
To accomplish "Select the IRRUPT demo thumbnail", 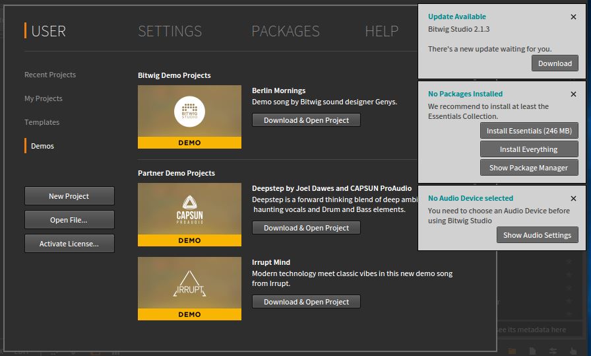I will 189,289.
